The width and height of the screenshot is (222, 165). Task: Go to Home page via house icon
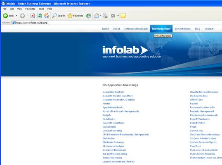click(x=47, y=16)
